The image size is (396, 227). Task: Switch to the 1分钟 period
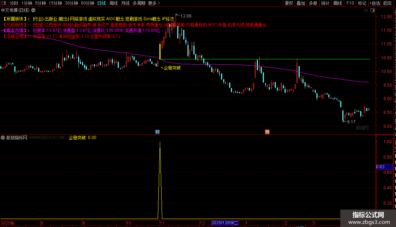click(27, 3)
